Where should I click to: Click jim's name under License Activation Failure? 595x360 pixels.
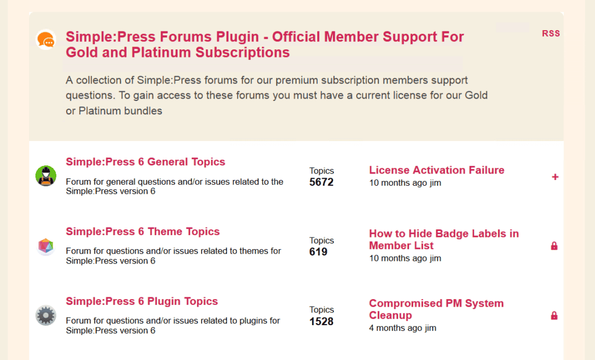pyautogui.click(x=435, y=182)
